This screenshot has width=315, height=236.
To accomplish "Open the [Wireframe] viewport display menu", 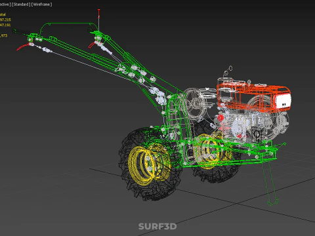I will click(x=41, y=5).
